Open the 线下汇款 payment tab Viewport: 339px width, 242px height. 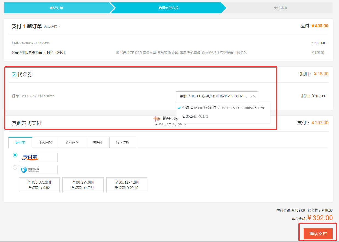pyautogui.click(x=123, y=143)
